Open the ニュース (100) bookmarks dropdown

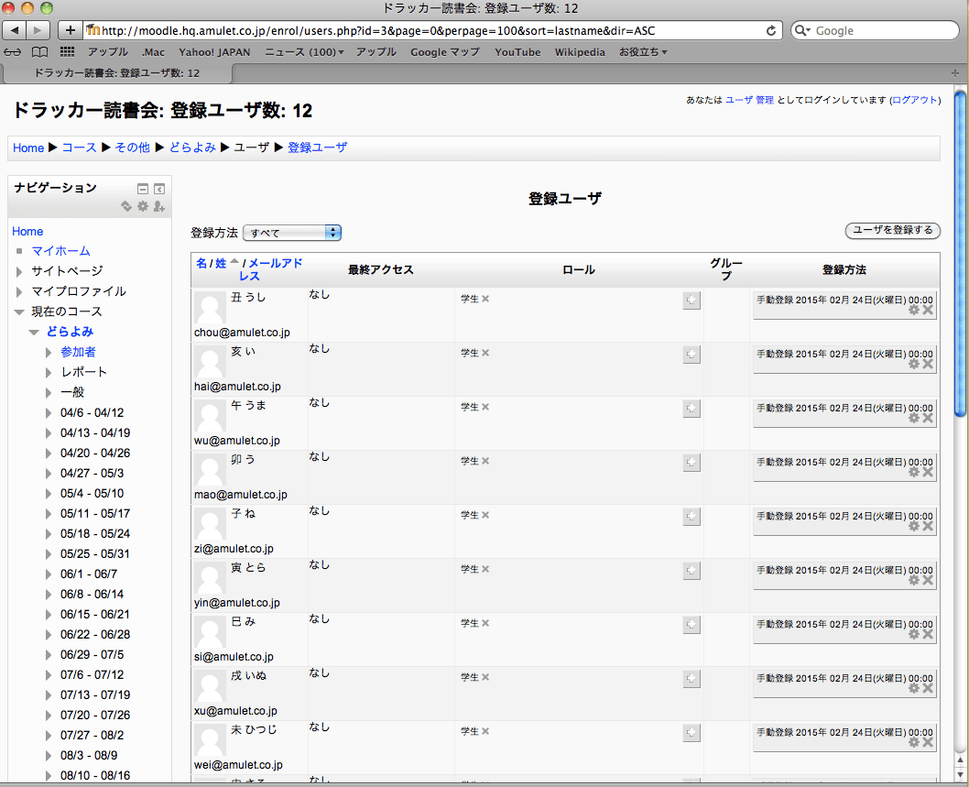click(x=304, y=52)
